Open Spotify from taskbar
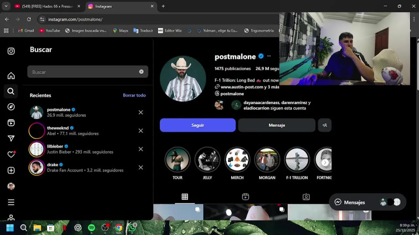419x235 pixels. pos(91,228)
